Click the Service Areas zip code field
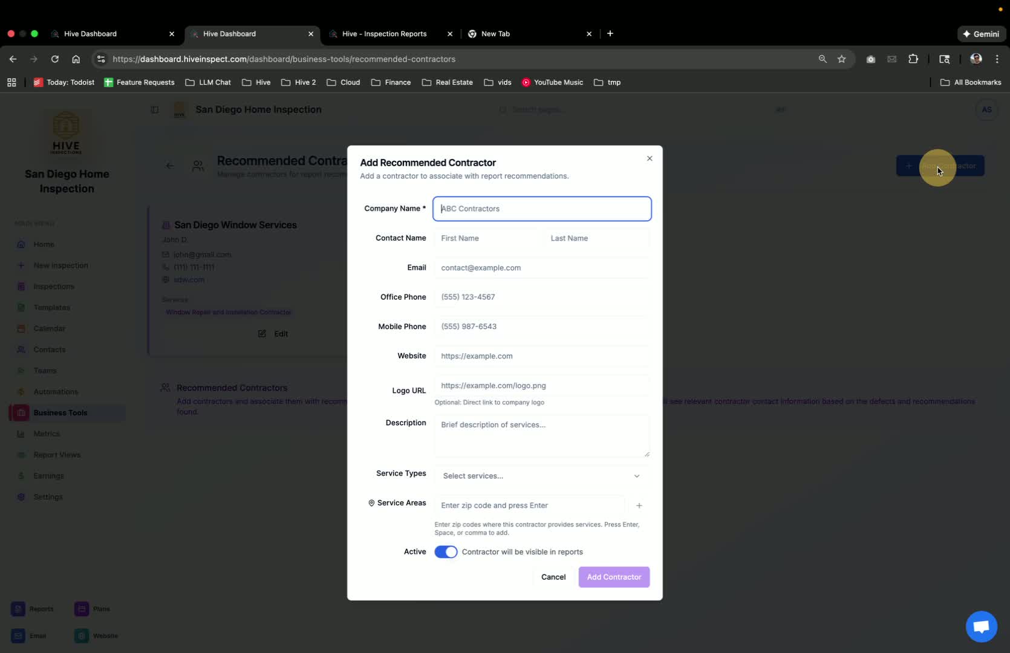This screenshot has width=1010, height=653. click(x=530, y=505)
